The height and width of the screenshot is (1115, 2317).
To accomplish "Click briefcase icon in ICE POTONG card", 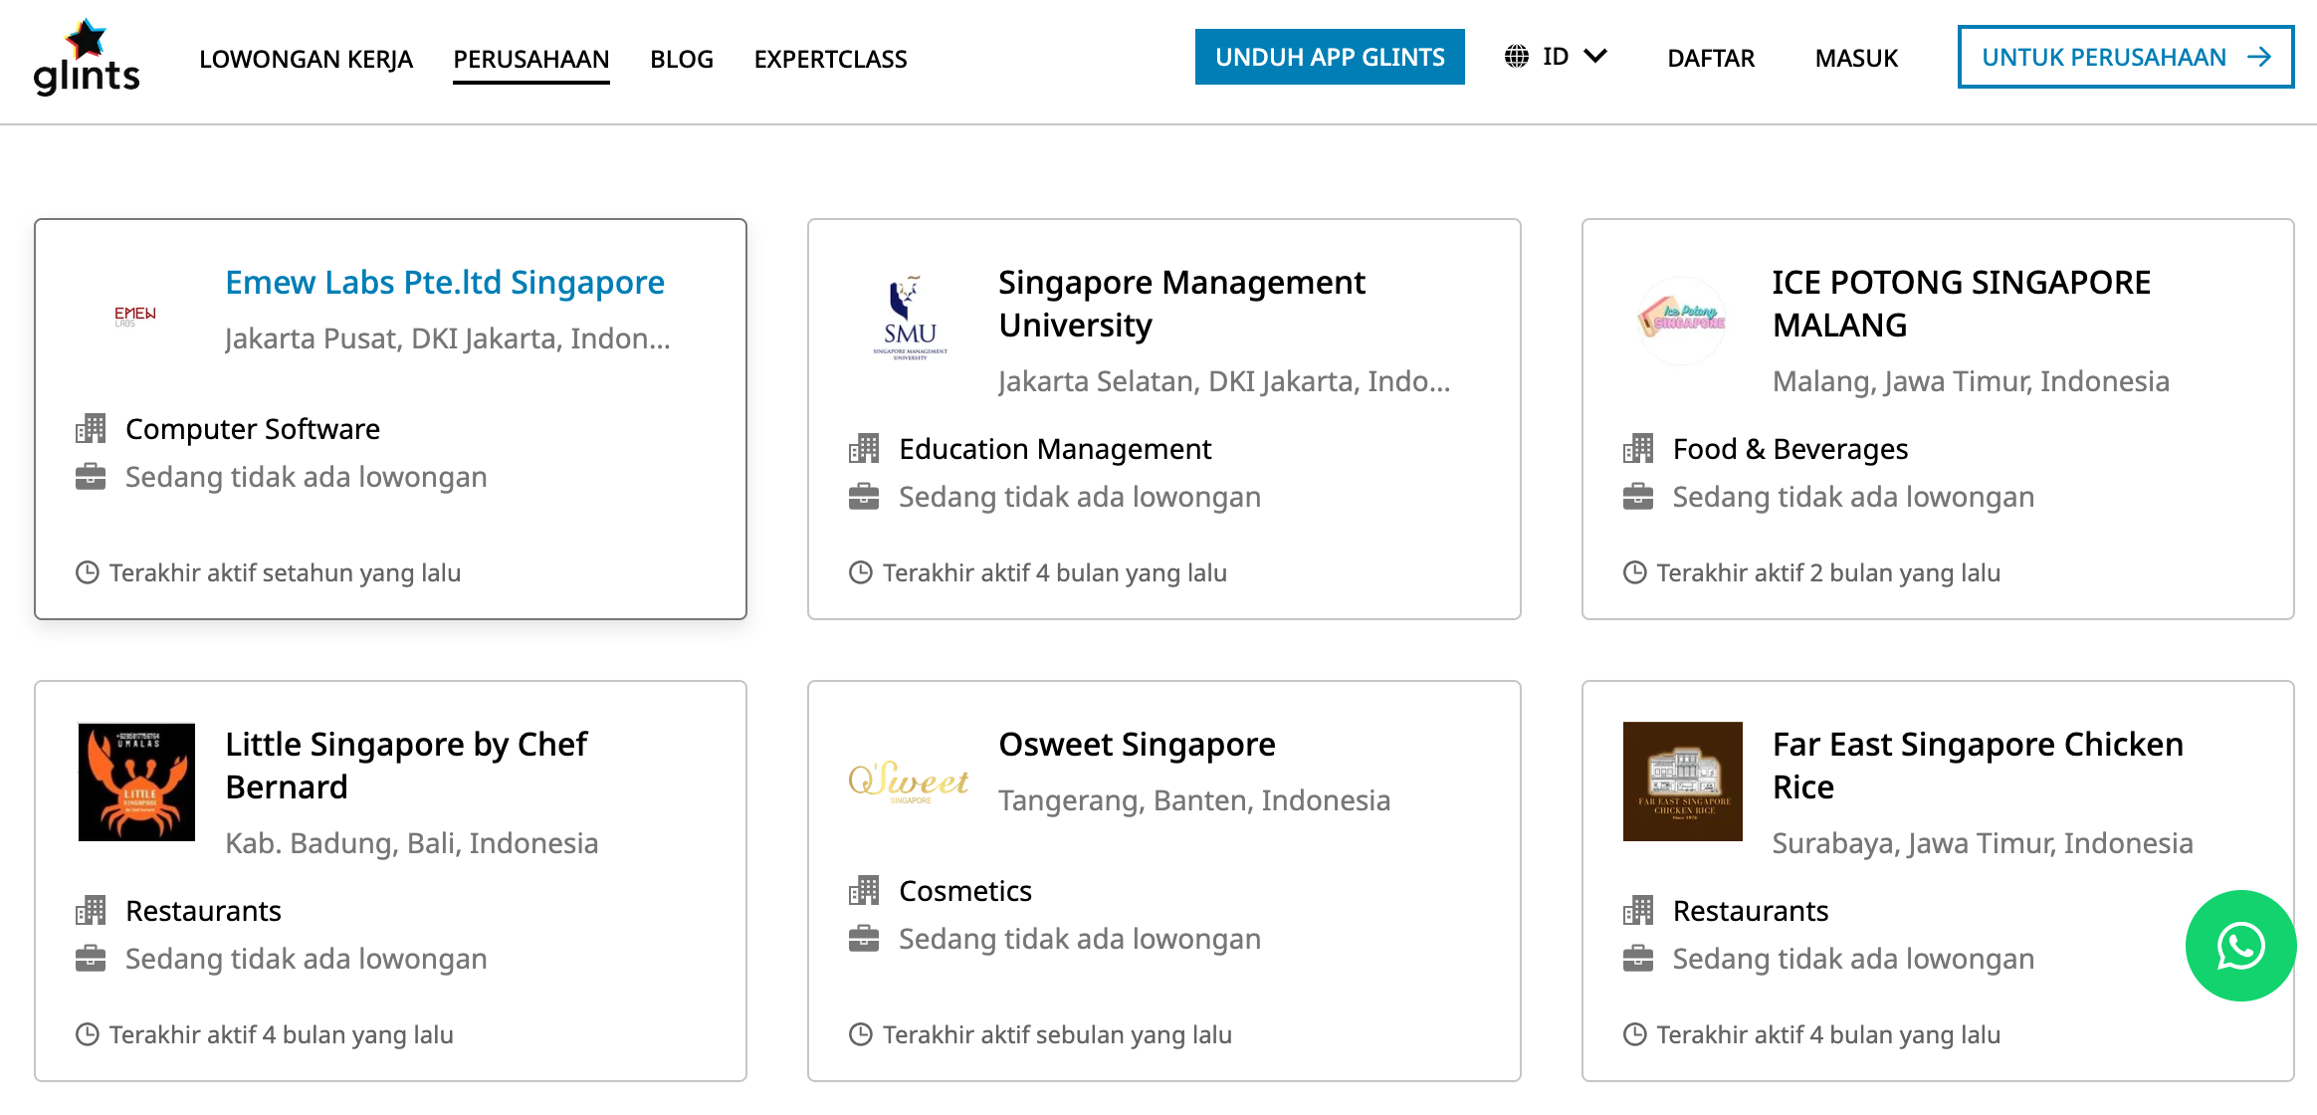I will (1638, 497).
